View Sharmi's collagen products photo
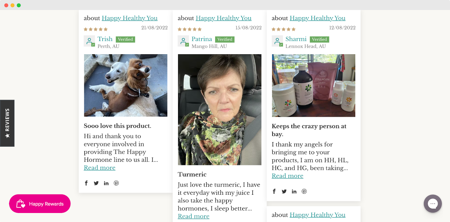 tap(314, 85)
